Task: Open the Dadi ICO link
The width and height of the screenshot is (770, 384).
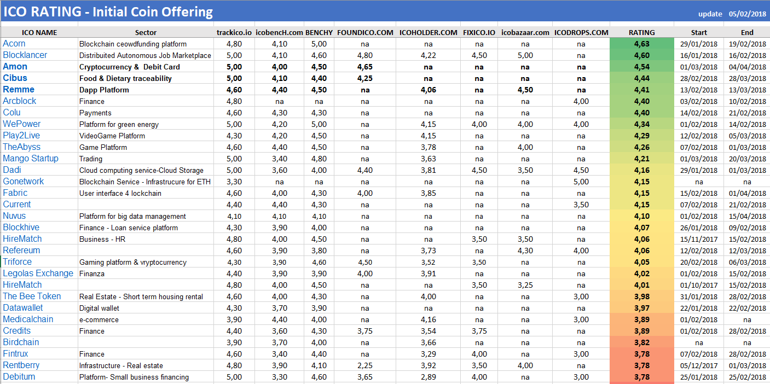Action: pos(12,170)
